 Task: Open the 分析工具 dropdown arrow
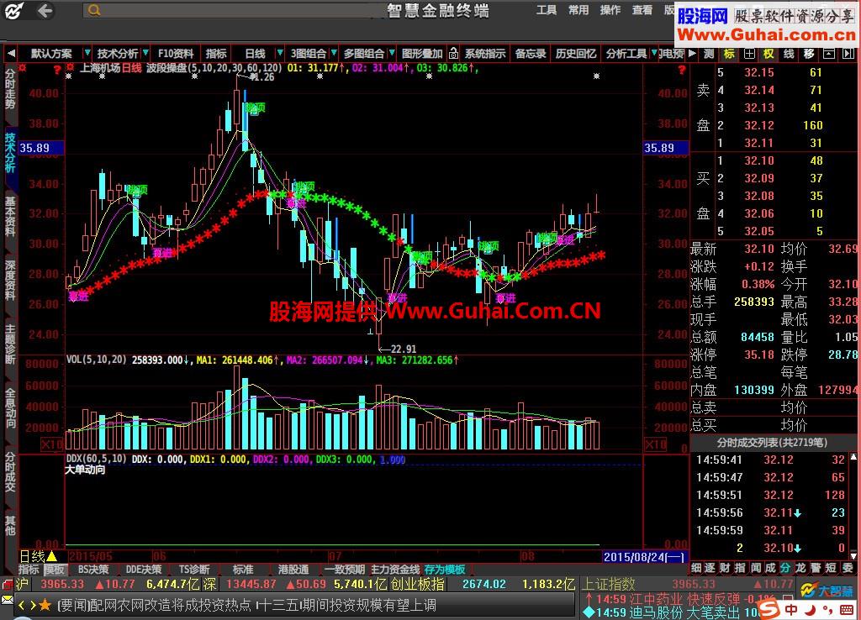click(x=654, y=53)
